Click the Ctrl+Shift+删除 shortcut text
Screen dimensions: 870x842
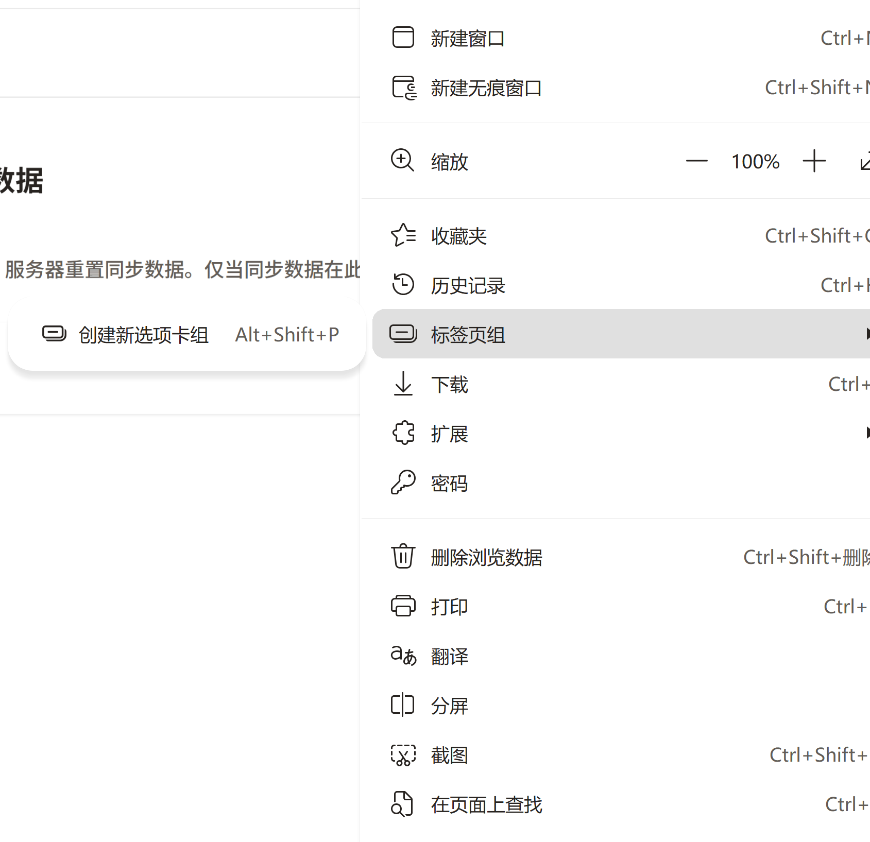806,557
